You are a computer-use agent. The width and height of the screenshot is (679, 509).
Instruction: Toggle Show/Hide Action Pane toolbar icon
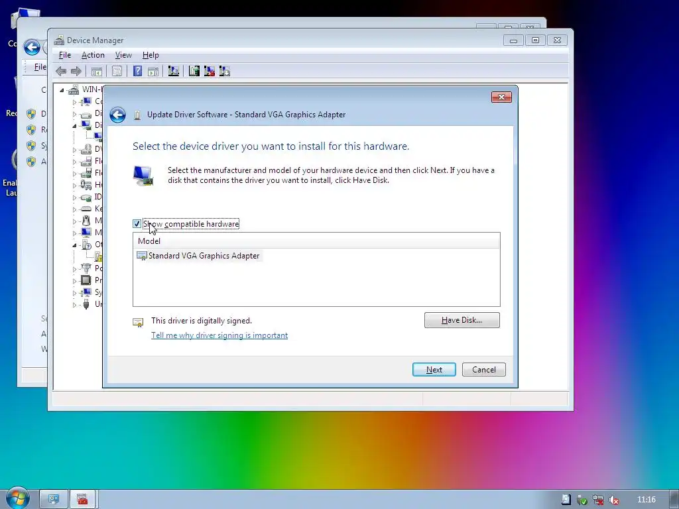pyautogui.click(x=153, y=72)
